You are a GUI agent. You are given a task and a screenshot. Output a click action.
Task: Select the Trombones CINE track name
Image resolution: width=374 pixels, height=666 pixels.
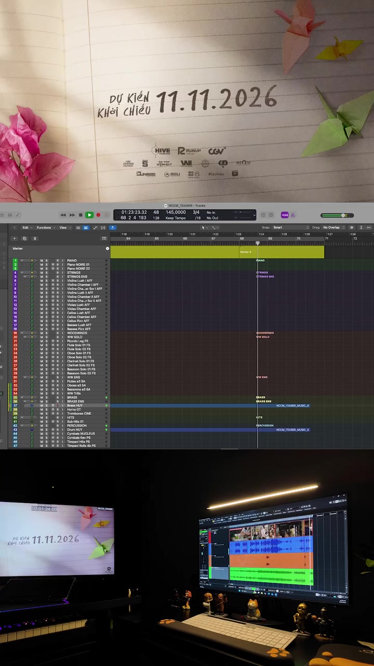pos(78,414)
